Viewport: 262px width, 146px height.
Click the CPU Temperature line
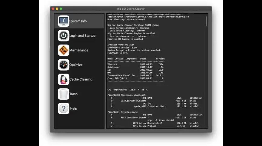coord(128,90)
